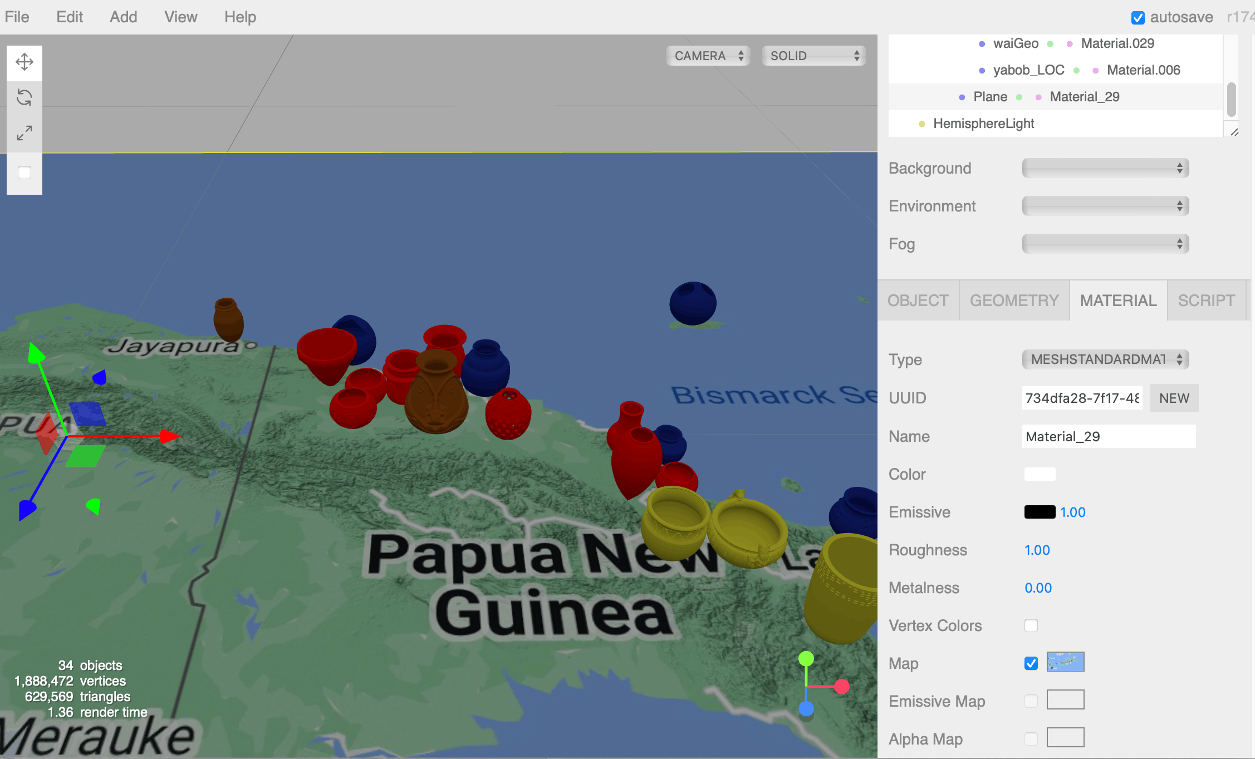Enable the Emissive Map checkbox
This screenshot has width=1255, height=759.
(1031, 701)
